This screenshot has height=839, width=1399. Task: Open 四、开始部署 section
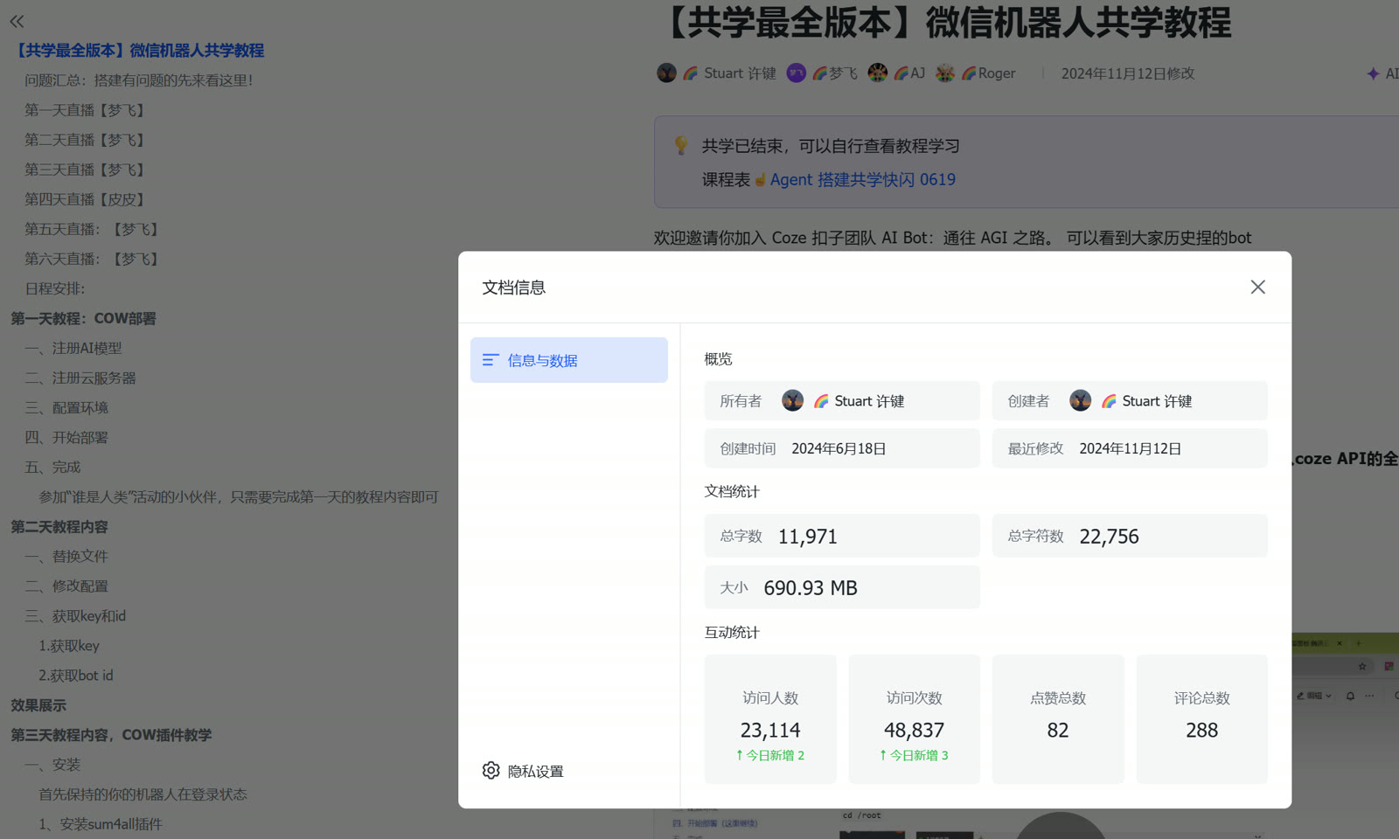point(66,437)
